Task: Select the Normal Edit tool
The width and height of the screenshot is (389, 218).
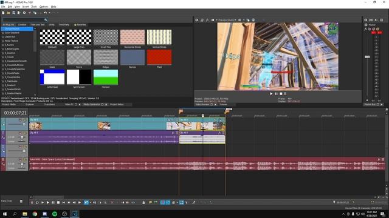Action: click(86, 202)
